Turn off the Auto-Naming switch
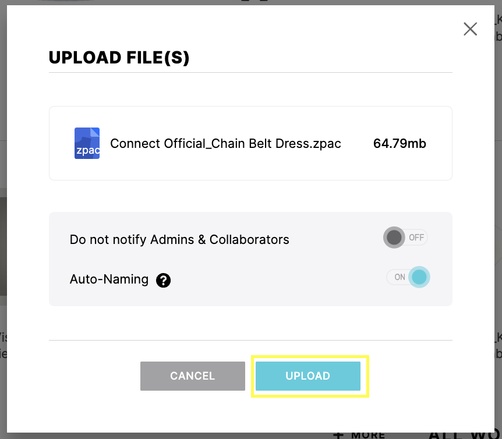Viewport: 502px width, 439px height. 408,277
